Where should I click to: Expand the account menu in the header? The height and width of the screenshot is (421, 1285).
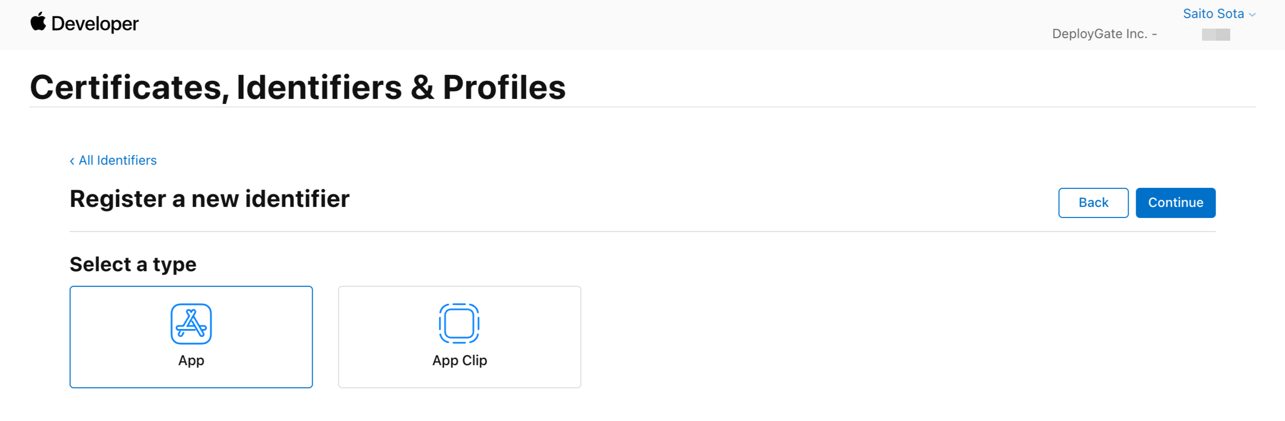(x=1214, y=14)
